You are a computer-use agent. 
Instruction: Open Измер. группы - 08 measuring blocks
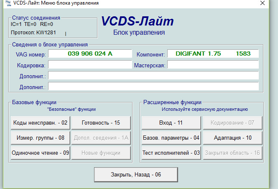41,138
